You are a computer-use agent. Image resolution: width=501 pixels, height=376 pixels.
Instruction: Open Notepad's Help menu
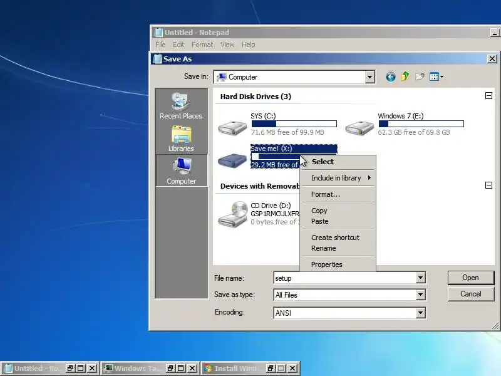tap(248, 44)
